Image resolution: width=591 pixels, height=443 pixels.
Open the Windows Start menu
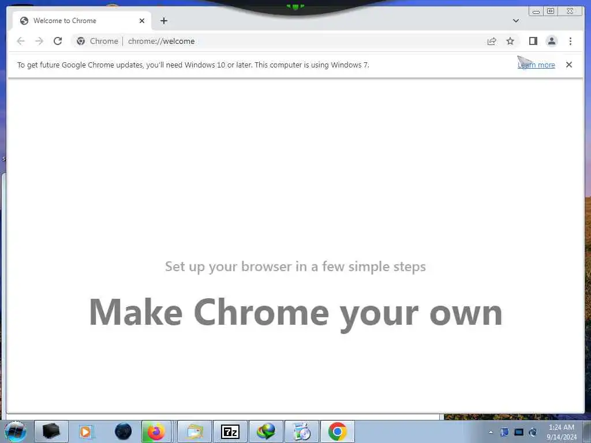16,431
